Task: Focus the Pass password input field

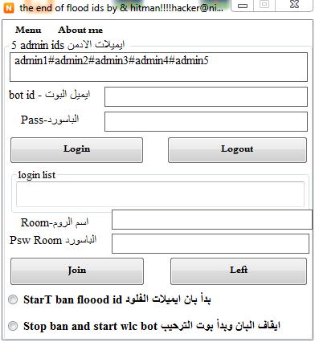Action: (206, 121)
